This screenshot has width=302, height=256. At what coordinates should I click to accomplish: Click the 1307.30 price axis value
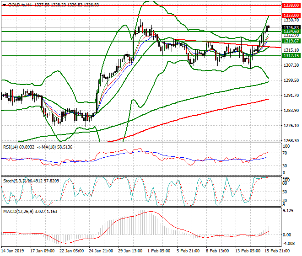pyautogui.click(x=291, y=65)
